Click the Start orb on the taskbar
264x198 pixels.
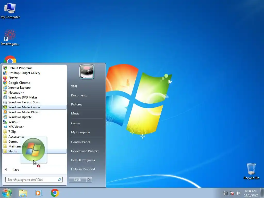point(7,193)
